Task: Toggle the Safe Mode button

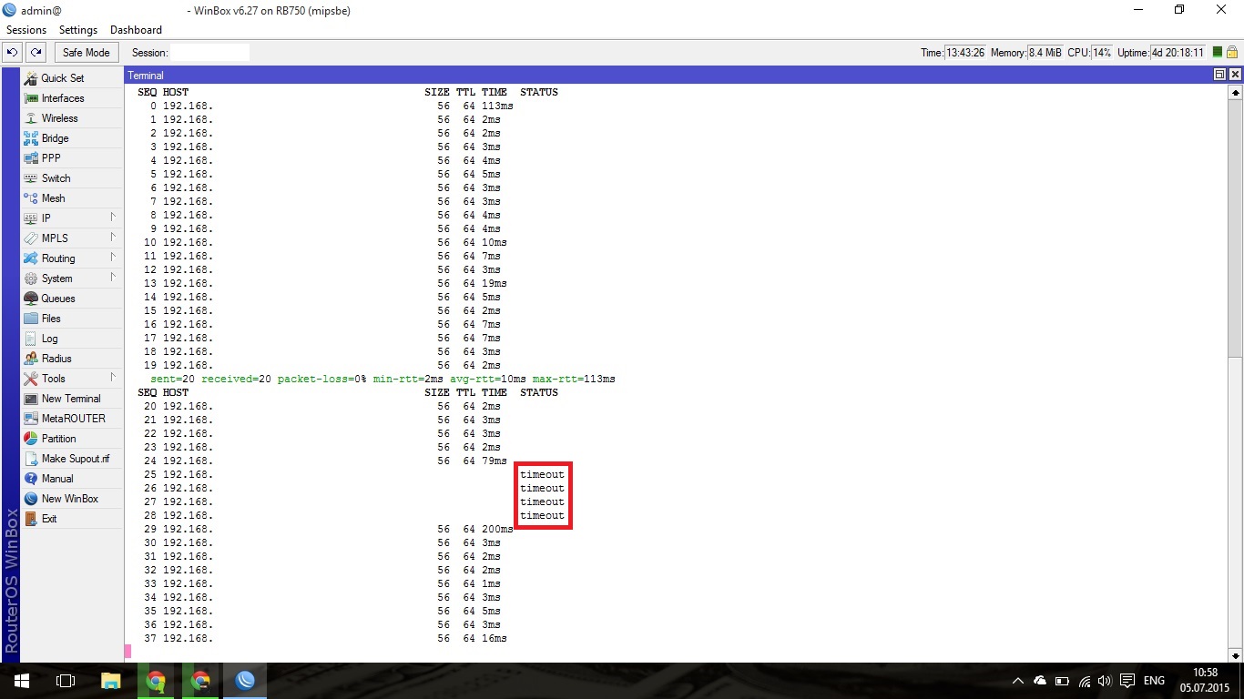Action: click(86, 53)
